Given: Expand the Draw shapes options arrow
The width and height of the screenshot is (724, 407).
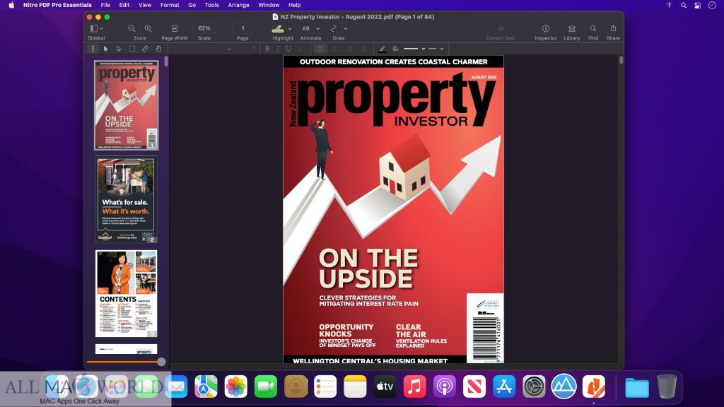Looking at the screenshot, I should [x=345, y=28].
